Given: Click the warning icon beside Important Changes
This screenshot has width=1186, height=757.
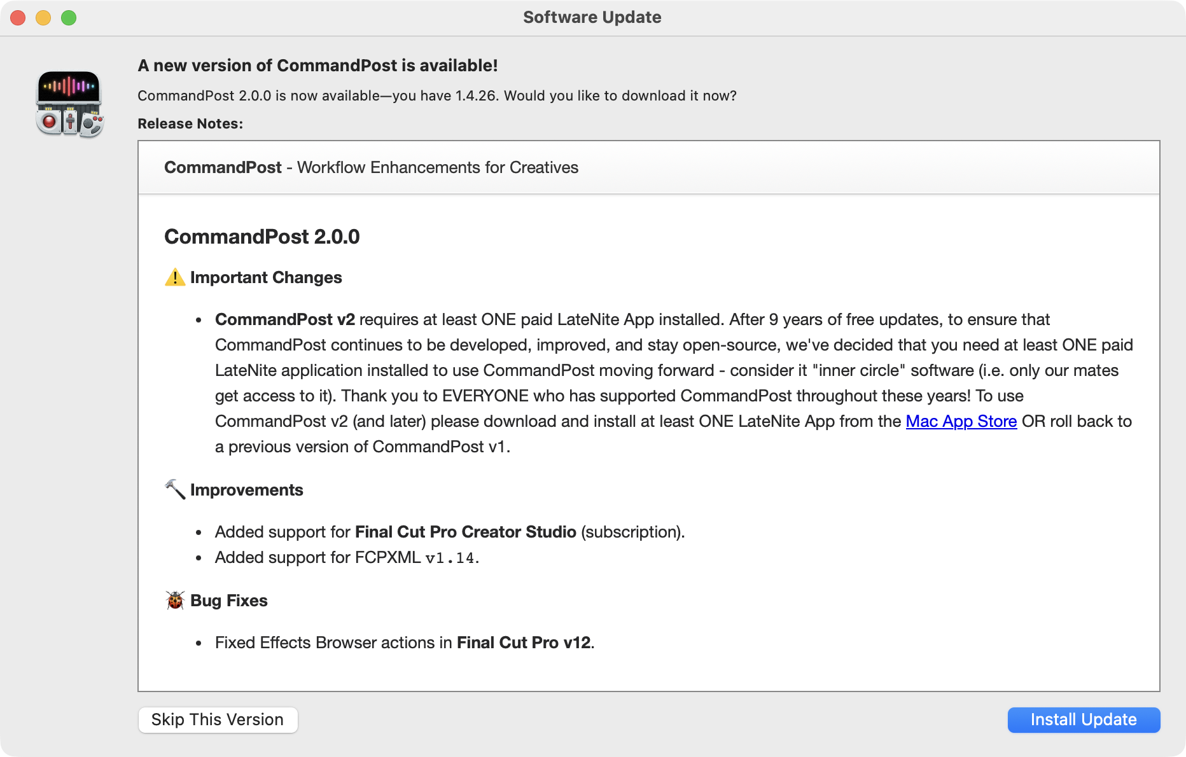Looking at the screenshot, I should [175, 277].
